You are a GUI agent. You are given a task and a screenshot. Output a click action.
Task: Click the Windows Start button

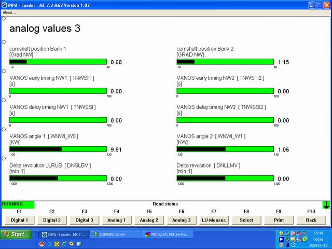pyautogui.click(x=15, y=234)
